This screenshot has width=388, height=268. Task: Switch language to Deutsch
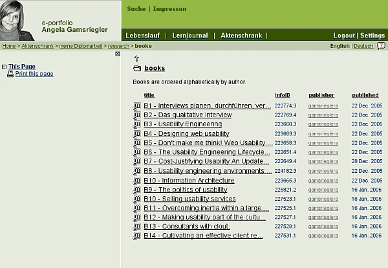tap(363, 46)
